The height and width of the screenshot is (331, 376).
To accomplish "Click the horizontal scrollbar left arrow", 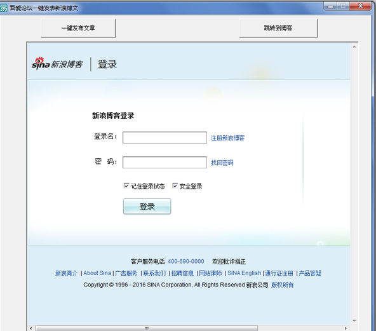I will tap(30, 328).
